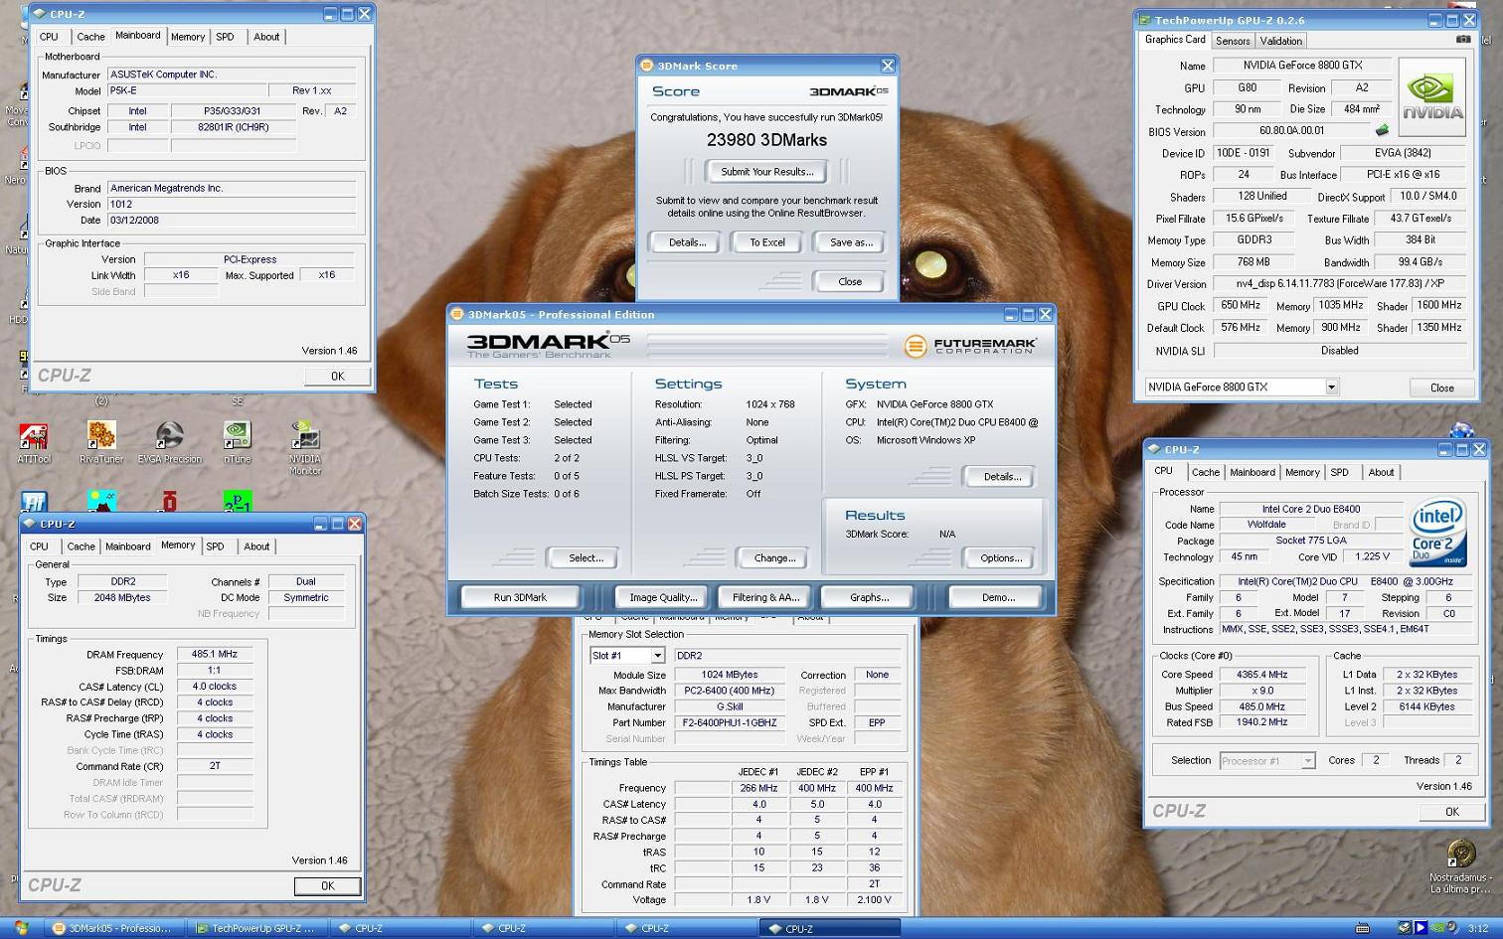Click the Futuremark logo in the 3DMark05 window

(x=970, y=346)
